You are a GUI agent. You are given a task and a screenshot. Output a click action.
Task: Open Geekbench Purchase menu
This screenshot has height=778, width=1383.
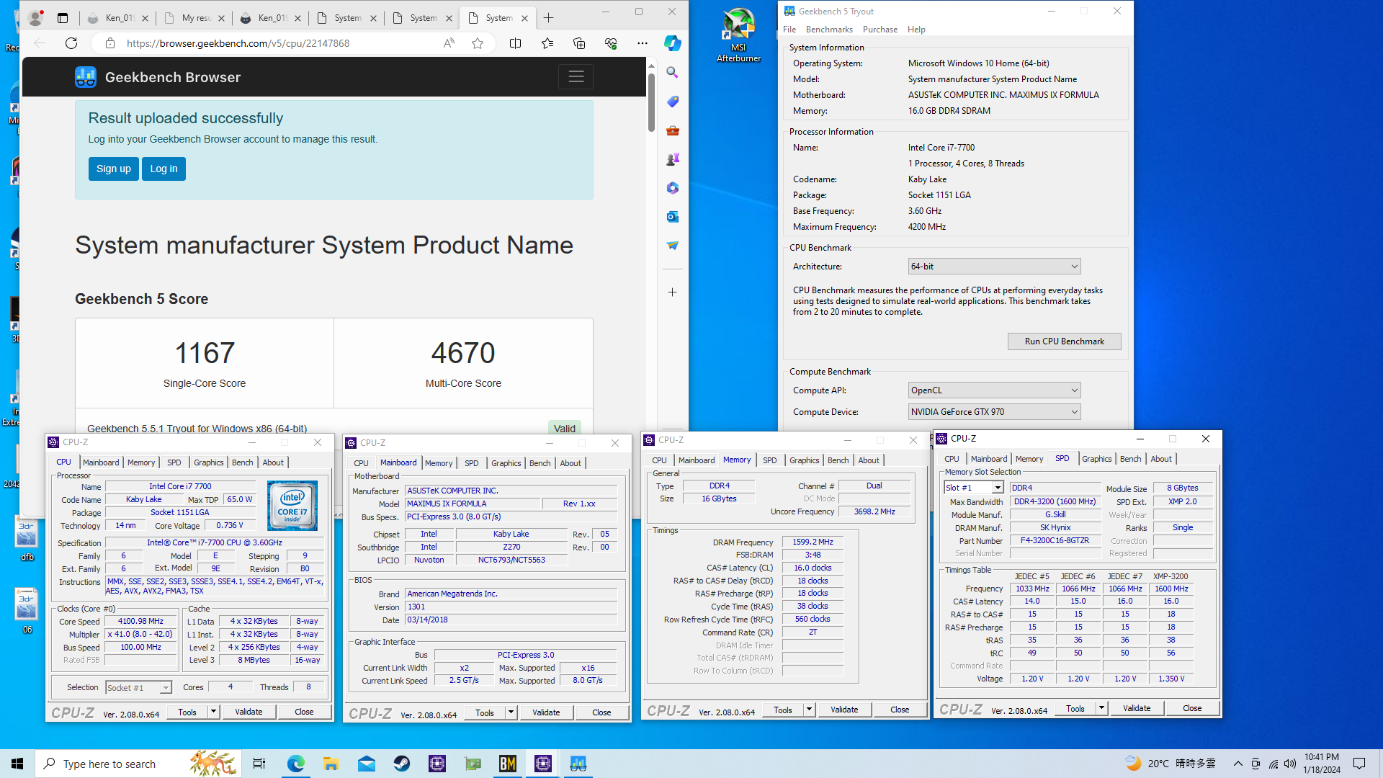coord(880,30)
